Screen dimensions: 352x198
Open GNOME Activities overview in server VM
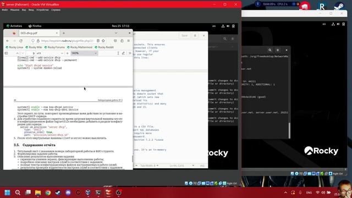14,26
